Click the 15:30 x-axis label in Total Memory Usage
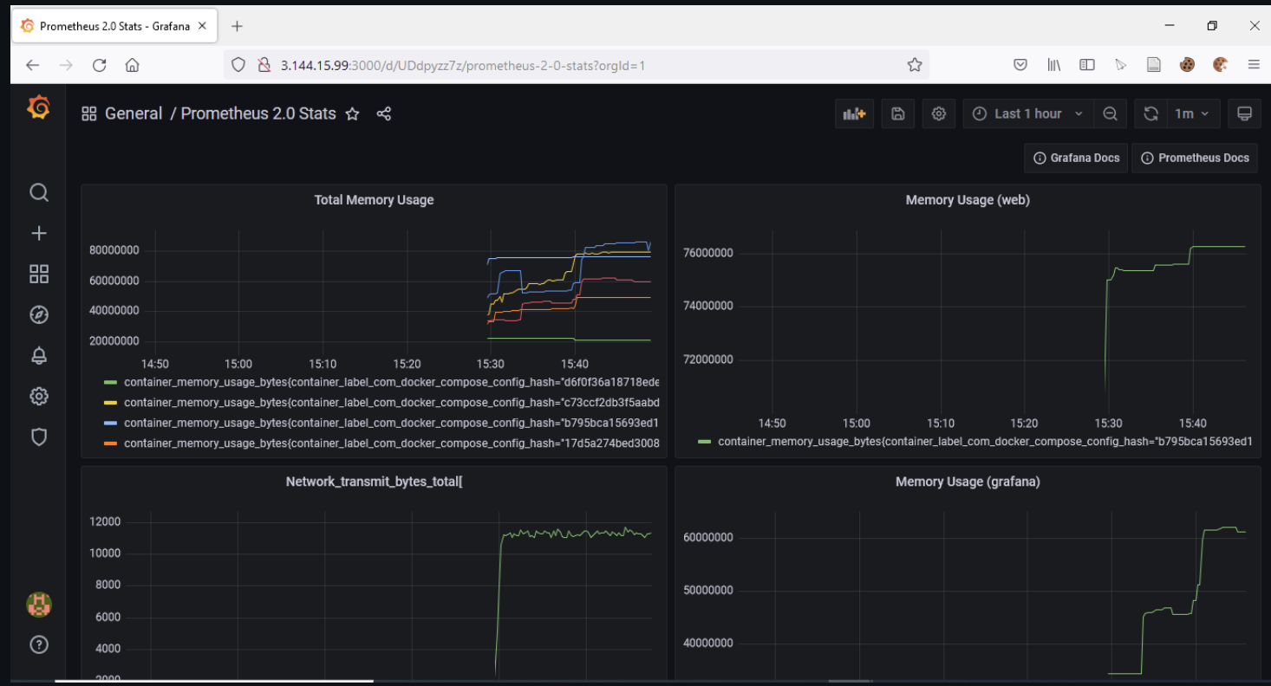This screenshot has width=1271, height=686. [491, 364]
